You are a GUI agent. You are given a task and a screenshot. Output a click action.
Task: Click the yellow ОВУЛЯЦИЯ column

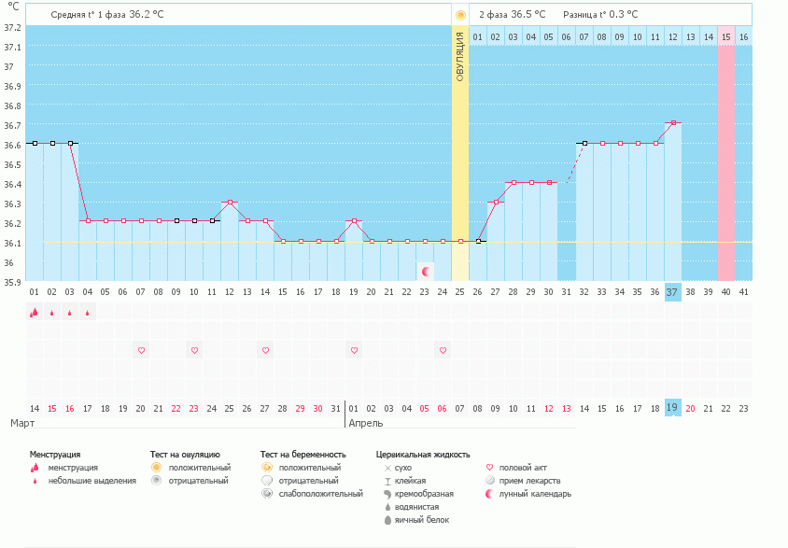coord(459,149)
